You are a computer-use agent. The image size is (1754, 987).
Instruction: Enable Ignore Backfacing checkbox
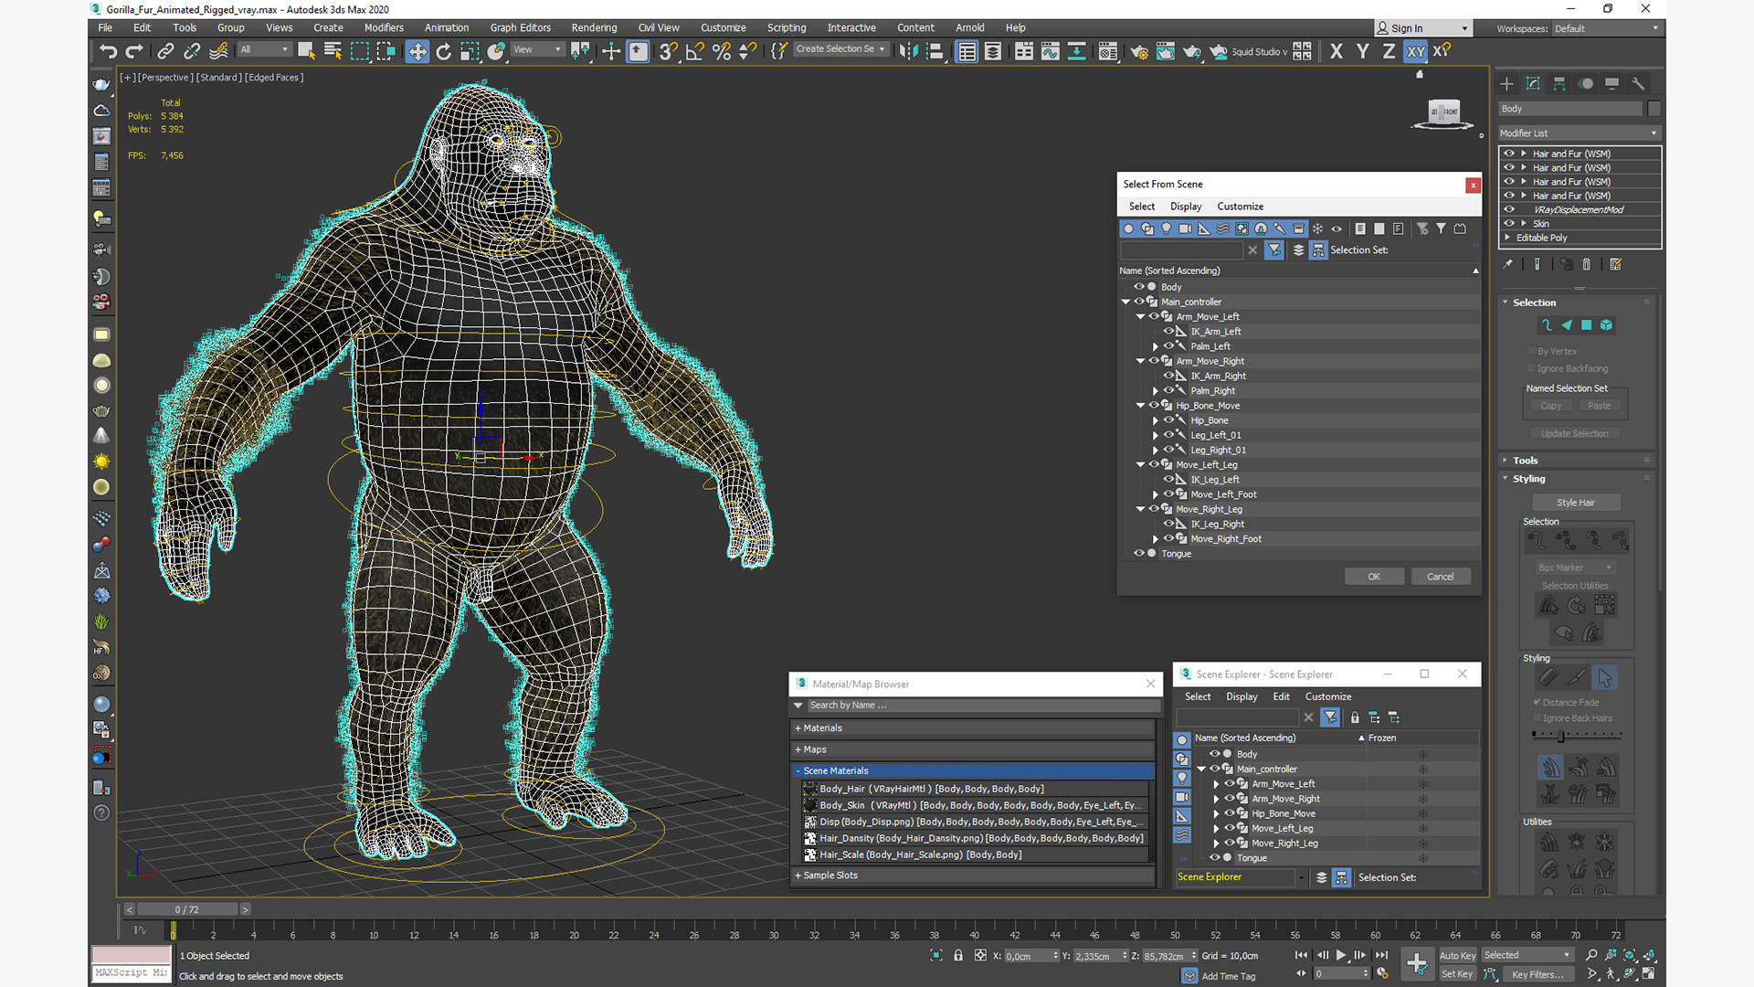1532,368
